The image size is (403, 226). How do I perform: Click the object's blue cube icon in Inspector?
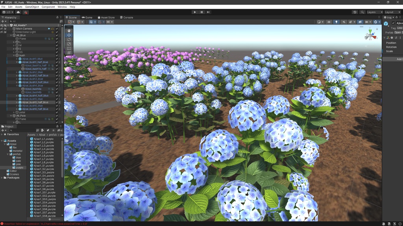(x=386, y=24)
